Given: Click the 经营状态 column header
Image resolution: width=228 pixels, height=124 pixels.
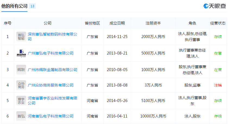Looking at the screenshot, I should tap(218, 23).
